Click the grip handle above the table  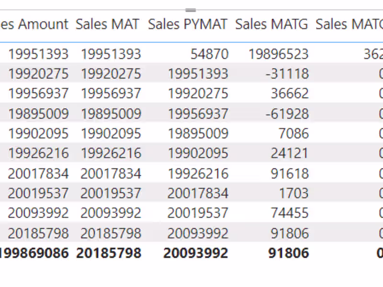pos(191,10)
